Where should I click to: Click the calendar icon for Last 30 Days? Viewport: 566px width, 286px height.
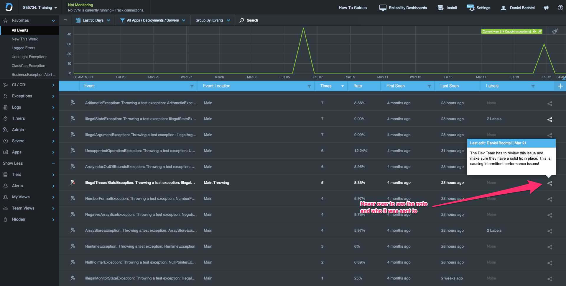click(78, 20)
